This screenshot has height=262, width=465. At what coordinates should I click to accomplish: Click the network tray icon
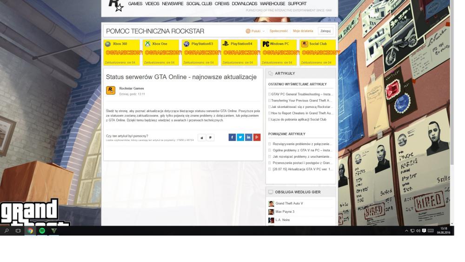pos(412,230)
